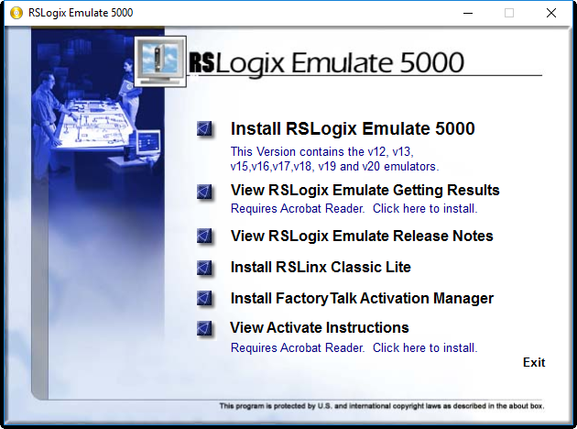Click the gold disc icon in the title bar
The height and width of the screenshot is (429, 577).
point(16,13)
